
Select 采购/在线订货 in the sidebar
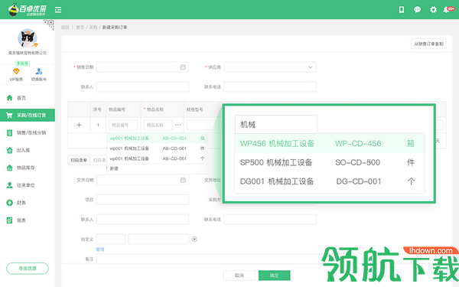tap(28, 115)
